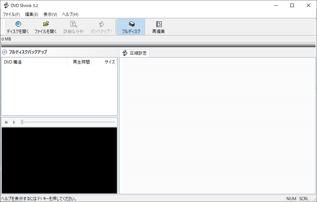Click the フルディスクバックアップ disc icon
Image resolution: width=317 pixels, height=202 pixels.
pos(4,52)
